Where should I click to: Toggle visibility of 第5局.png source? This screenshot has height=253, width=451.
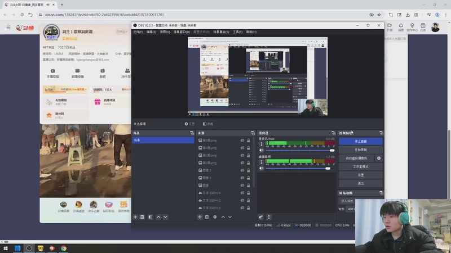[242, 140]
